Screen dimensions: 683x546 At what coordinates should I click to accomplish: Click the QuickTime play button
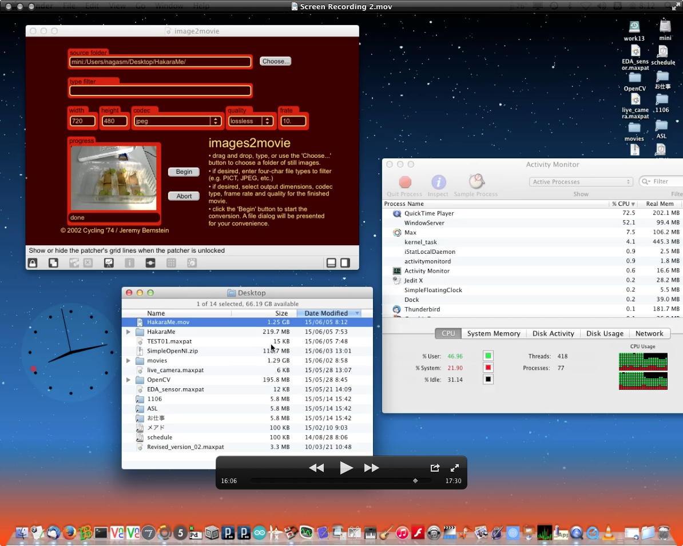coord(346,468)
